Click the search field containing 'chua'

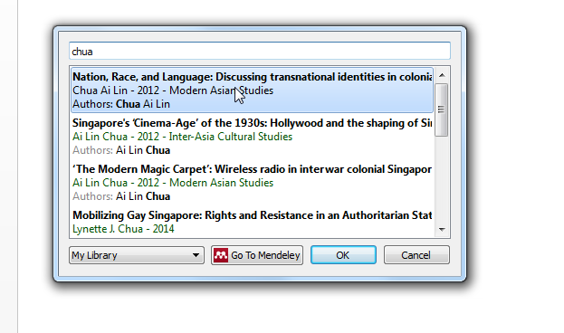[259, 51]
